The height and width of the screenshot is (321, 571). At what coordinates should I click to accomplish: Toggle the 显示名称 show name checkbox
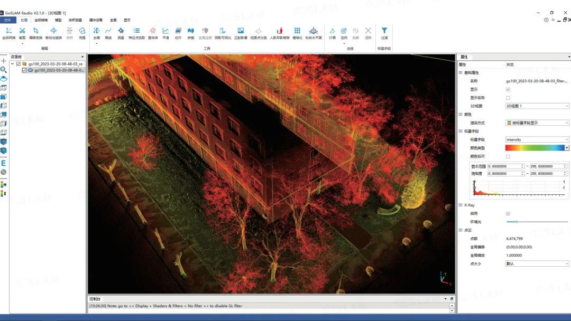[508, 98]
